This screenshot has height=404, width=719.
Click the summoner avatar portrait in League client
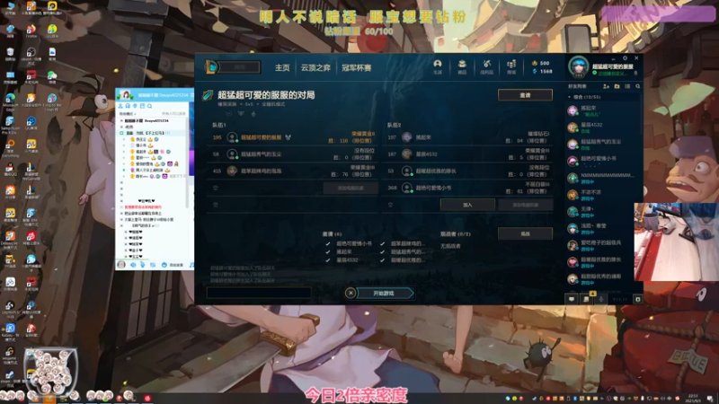[x=578, y=66]
